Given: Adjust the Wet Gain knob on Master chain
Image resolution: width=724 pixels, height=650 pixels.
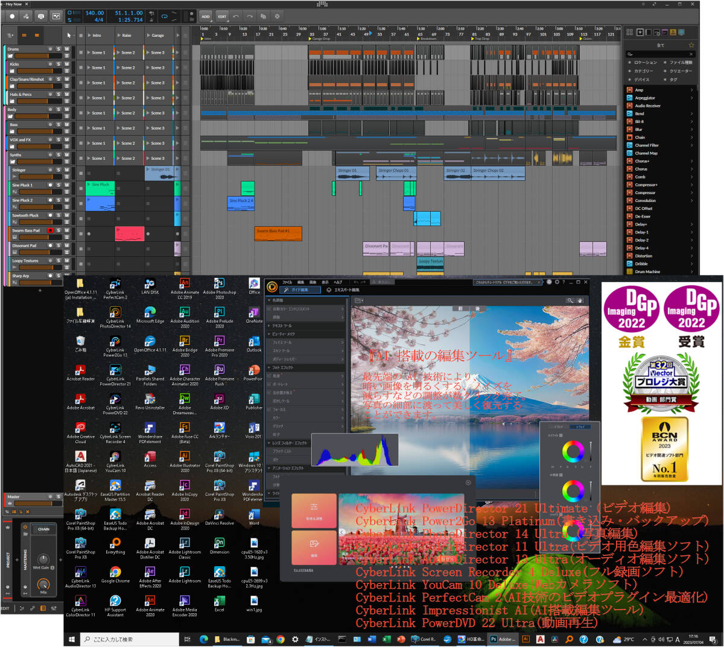Looking at the screenshot, I should tap(43, 560).
